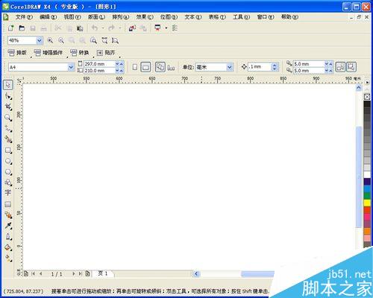Open the 转换 toolbar dropdown
373x298 pixels.
tap(80, 53)
